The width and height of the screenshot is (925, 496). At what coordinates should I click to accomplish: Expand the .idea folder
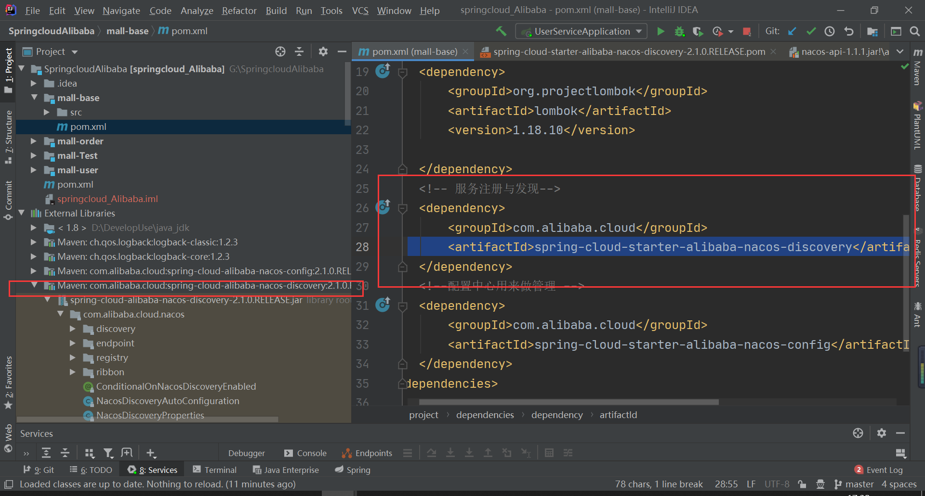coord(34,83)
